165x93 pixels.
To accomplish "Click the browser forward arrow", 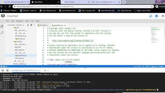I will tap(5, 6).
